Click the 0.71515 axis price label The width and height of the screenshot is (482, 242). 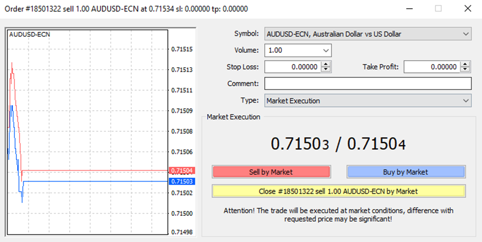pos(182,49)
